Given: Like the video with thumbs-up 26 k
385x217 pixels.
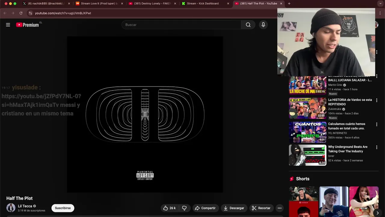Looking at the screenshot, I should [169, 208].
